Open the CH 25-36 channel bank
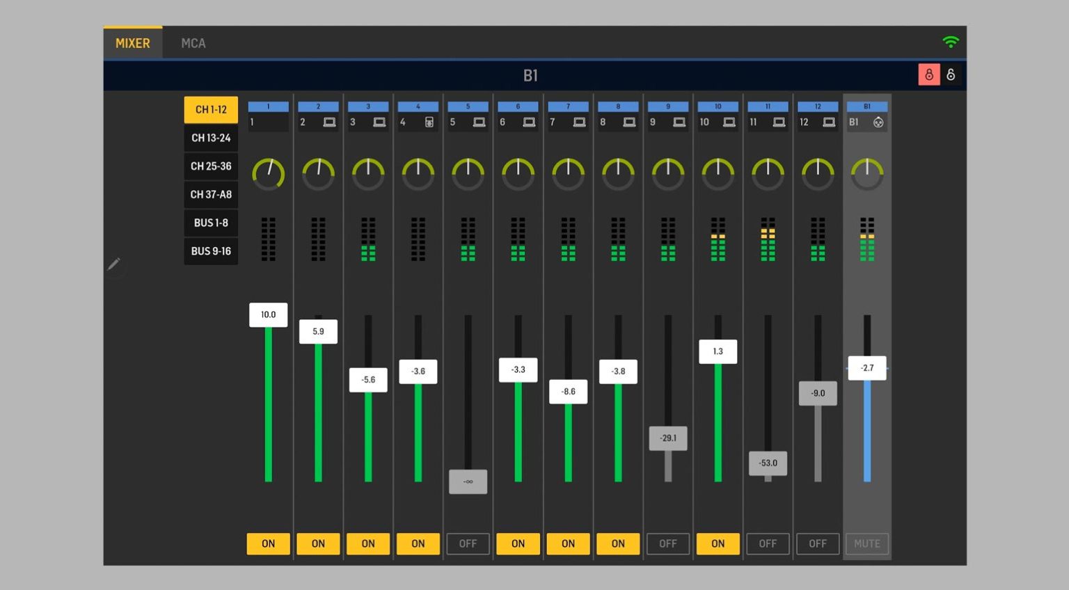The image size is (1069, 590). tap(211, 166)
